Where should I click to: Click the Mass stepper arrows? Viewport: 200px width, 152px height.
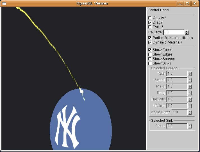190,87
